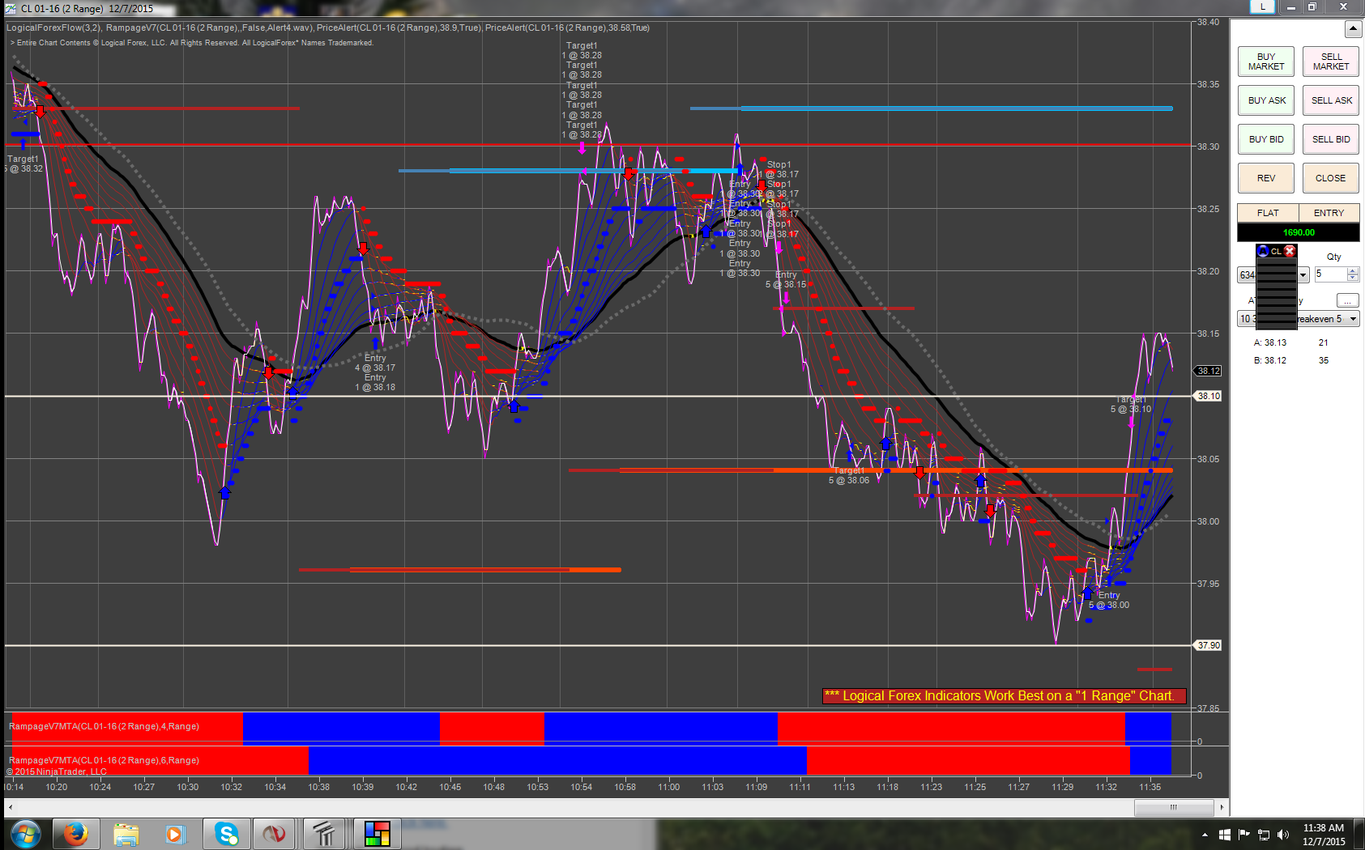
Task: Click the Entry 4 @ 38.17 label
Action: point(375,363)
